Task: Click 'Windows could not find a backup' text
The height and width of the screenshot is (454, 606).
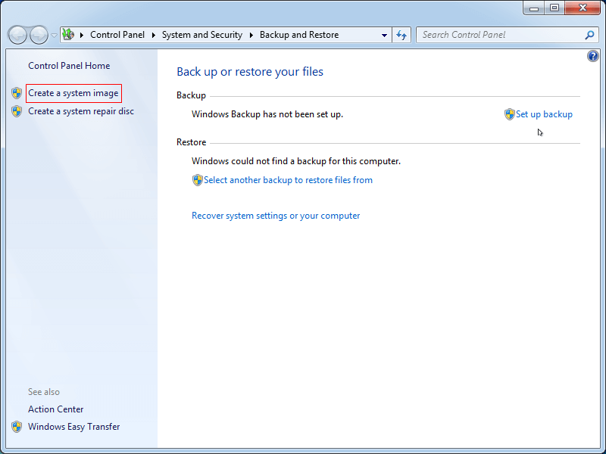Action: [296, 161]
